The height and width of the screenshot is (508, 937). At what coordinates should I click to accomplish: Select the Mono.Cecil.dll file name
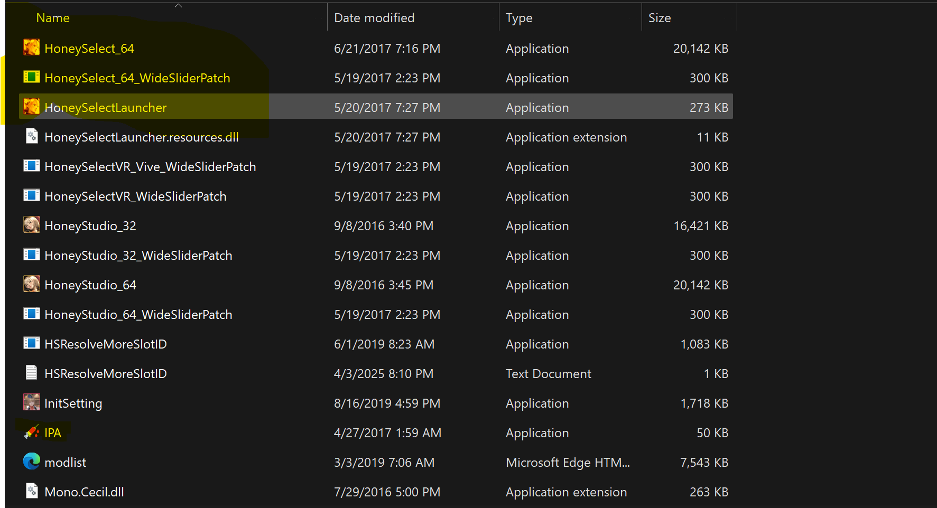84,492
